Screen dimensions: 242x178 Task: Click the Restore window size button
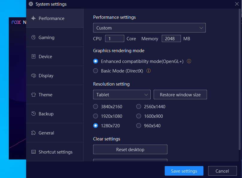pyautogui.click(x=180, y=95)
